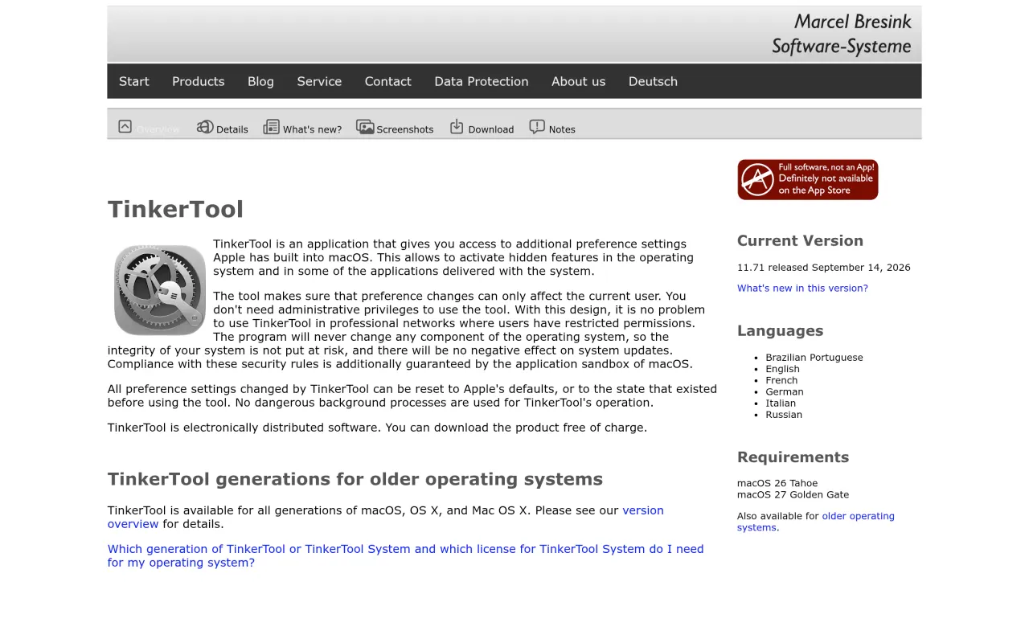This screenshot has height=643, width=1029.
Task: Click the '11.71 released September 14, 2026' text
Action: point(824,268)
